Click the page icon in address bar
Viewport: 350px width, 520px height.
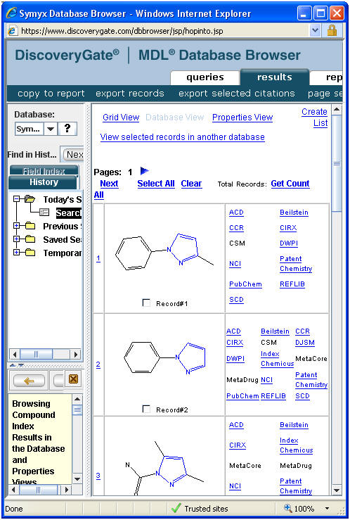click(x=13, y=31)
